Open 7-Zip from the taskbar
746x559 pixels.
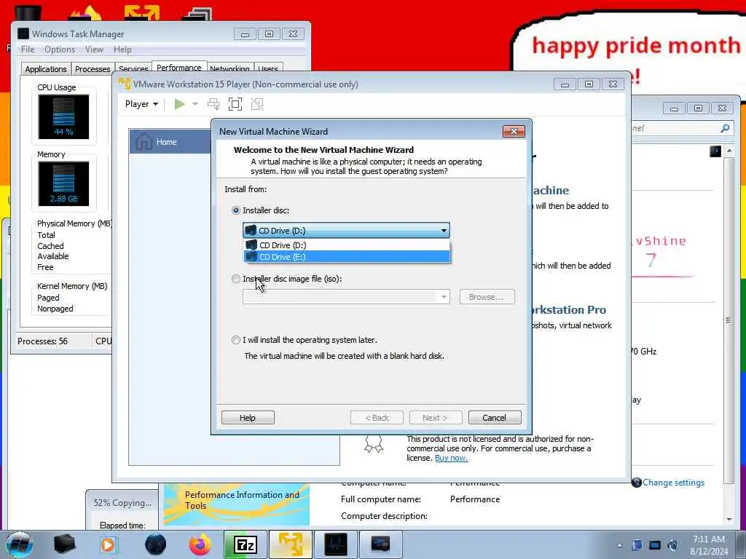pos(246,544)
